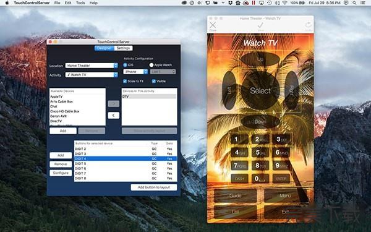
Task: Tap the DASH key on the remote keypad
Action: pos(240,179)
